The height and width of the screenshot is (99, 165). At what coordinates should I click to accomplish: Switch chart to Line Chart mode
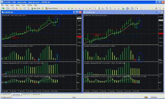(x=103, y=8)
